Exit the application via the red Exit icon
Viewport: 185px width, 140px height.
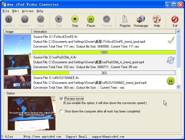point(175,19)
